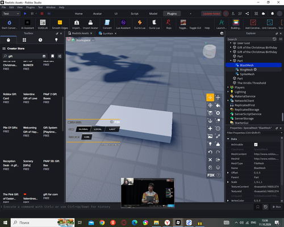Image resolution: width=284 pixels, height=227 pixels.
Task: Select the F3X New Part plus tool
Action: 210,128
